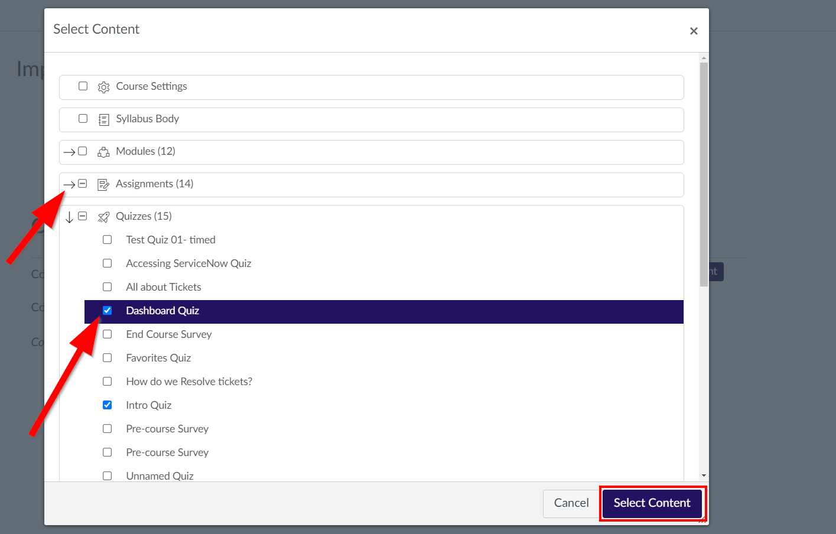This screenshot has height=534, width=836.
Task: Click the dialog's vertical scrollbar thumb
Action: [703, 174]
